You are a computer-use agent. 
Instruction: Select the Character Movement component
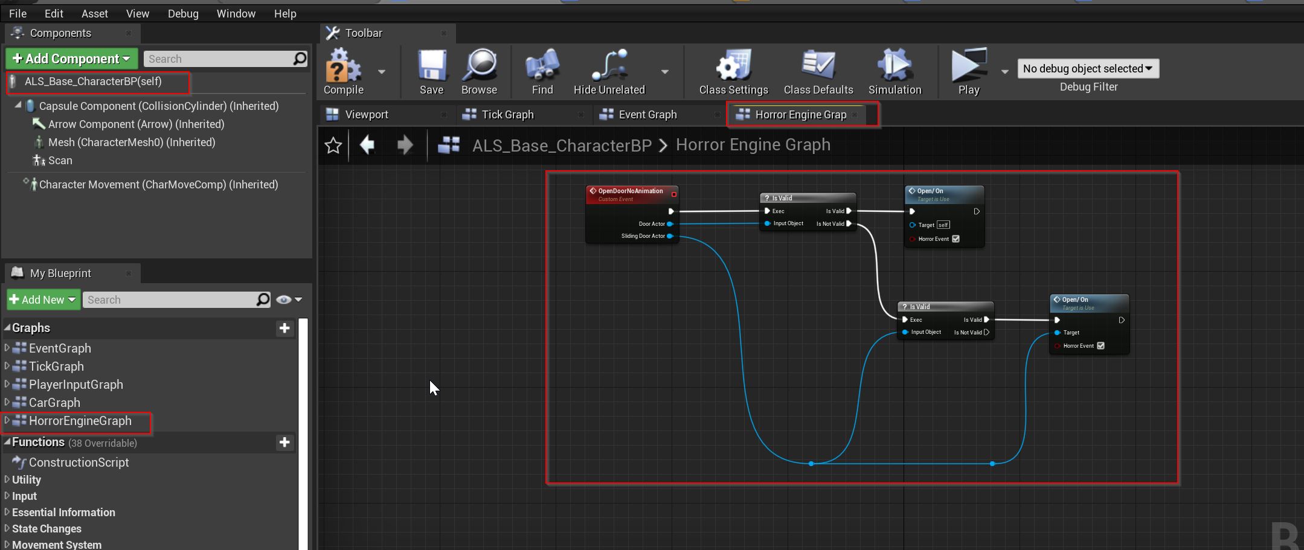(x=158, y=184)
